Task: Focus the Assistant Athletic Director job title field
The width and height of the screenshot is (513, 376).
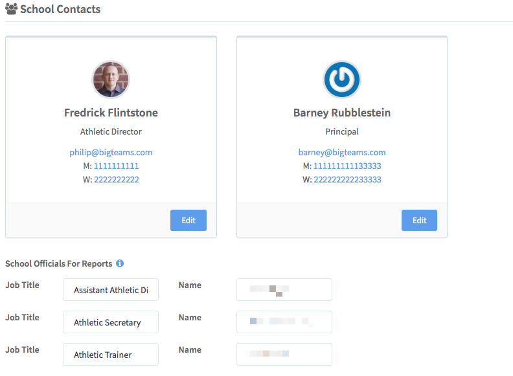Action: (111, 290)
